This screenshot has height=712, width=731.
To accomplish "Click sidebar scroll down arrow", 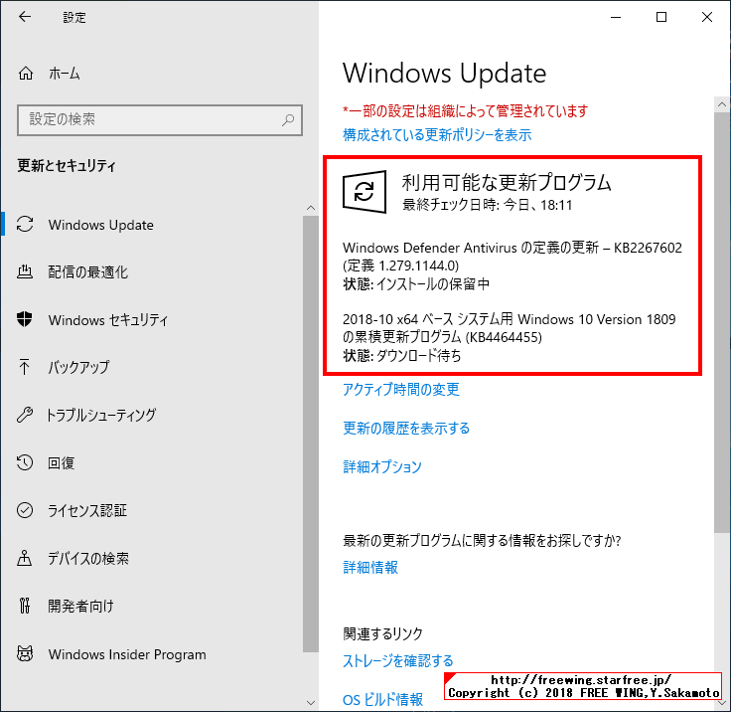I will pyautogui.click(x=311, y=702).
